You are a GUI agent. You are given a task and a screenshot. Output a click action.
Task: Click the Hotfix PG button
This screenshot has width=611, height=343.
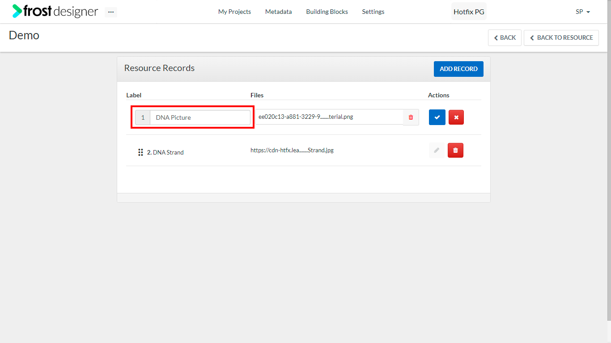click(469, 12)
